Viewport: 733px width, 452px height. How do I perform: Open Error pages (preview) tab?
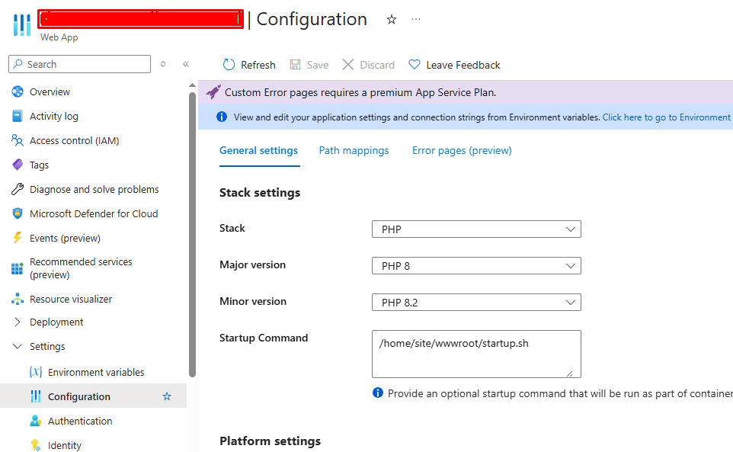(x=462, y=150)
